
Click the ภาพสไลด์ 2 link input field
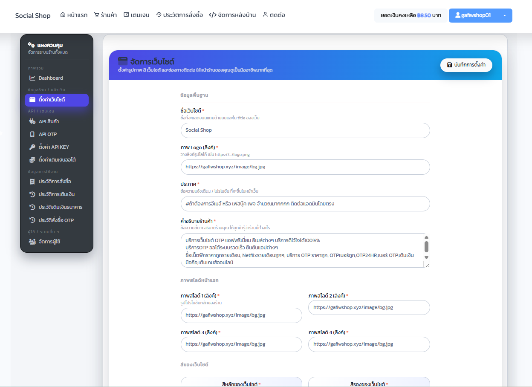(x=369, y=308)
